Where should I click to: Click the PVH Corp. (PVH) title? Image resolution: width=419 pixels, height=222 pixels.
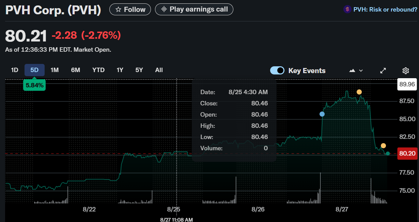coord(53,10)
